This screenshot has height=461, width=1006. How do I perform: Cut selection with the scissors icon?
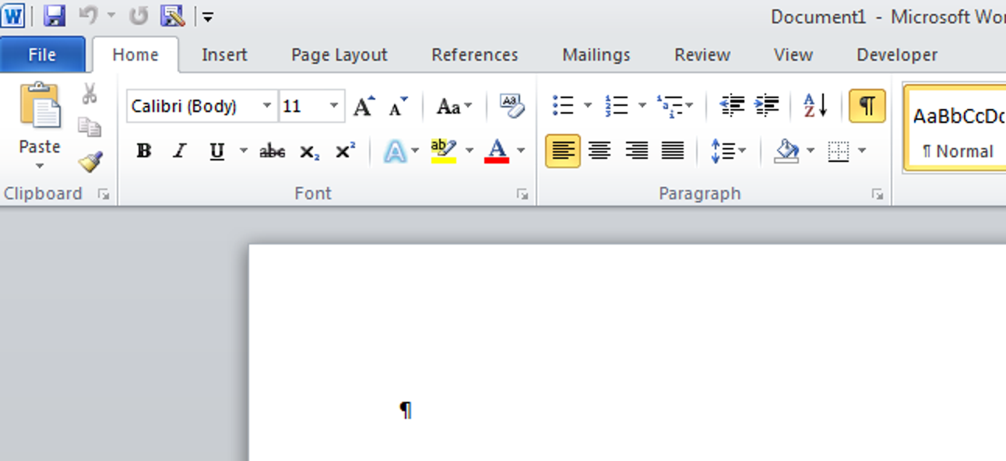[90, 93]
